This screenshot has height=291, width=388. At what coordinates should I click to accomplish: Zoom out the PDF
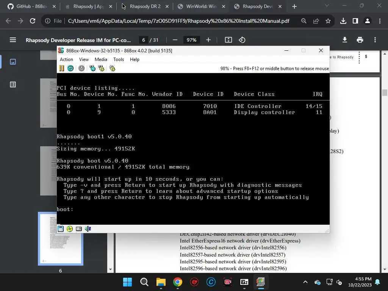point(175,40)
